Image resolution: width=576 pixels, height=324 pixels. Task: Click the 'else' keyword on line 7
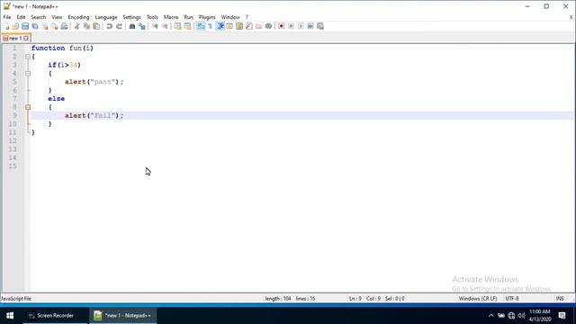click(x=56, y=99)
